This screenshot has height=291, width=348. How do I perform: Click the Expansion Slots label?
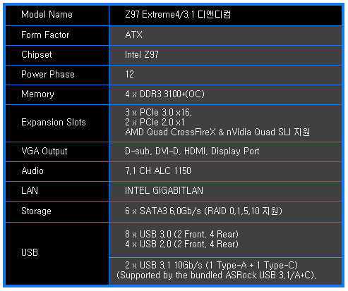click(54, 123)
